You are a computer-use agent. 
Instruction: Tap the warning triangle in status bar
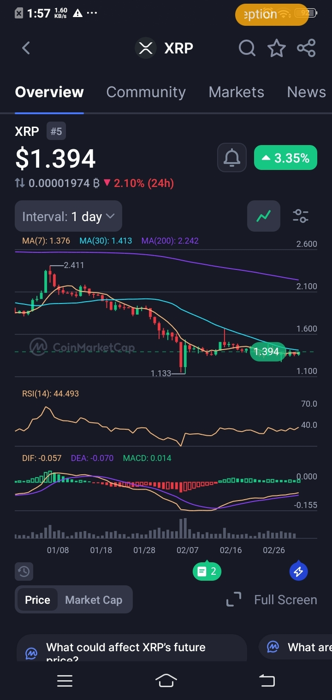77,13
